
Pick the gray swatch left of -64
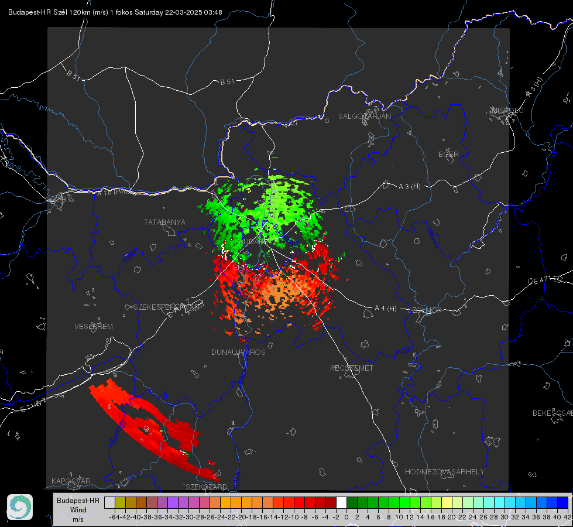(109, 503)
